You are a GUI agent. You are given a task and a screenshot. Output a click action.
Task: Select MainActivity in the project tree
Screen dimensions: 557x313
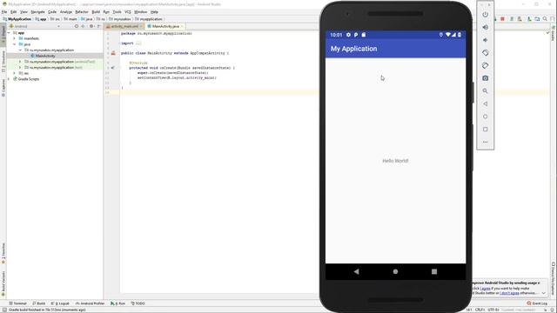(45, 56)
